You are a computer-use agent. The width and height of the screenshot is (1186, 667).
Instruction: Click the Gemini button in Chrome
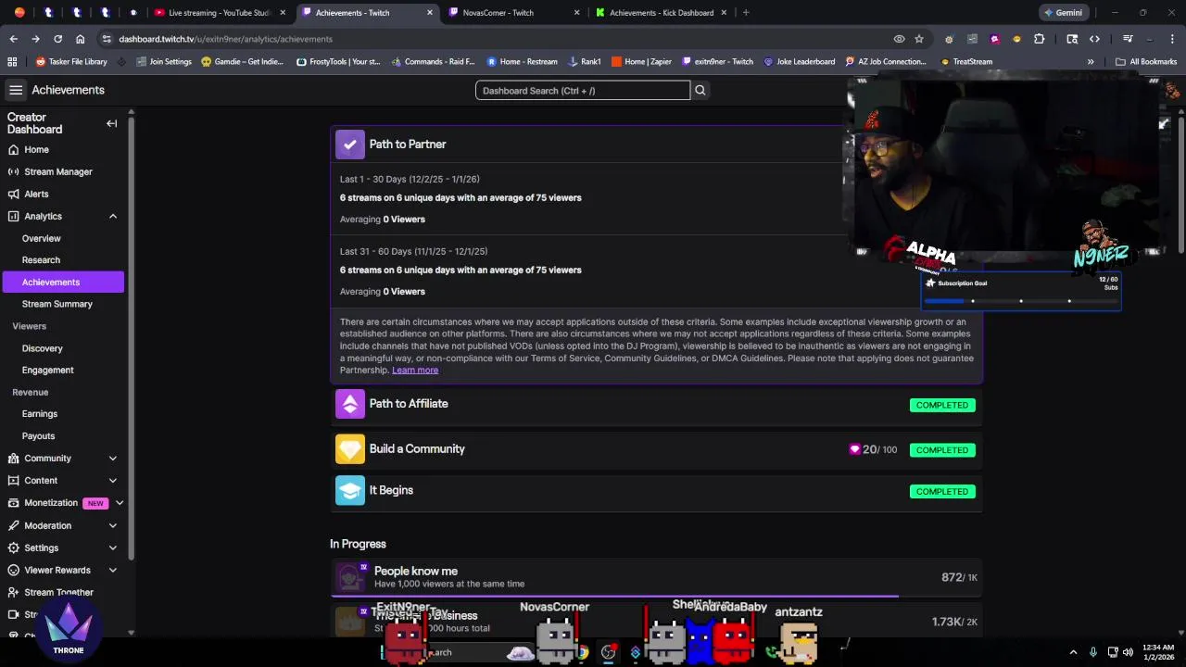[1063, 13]
